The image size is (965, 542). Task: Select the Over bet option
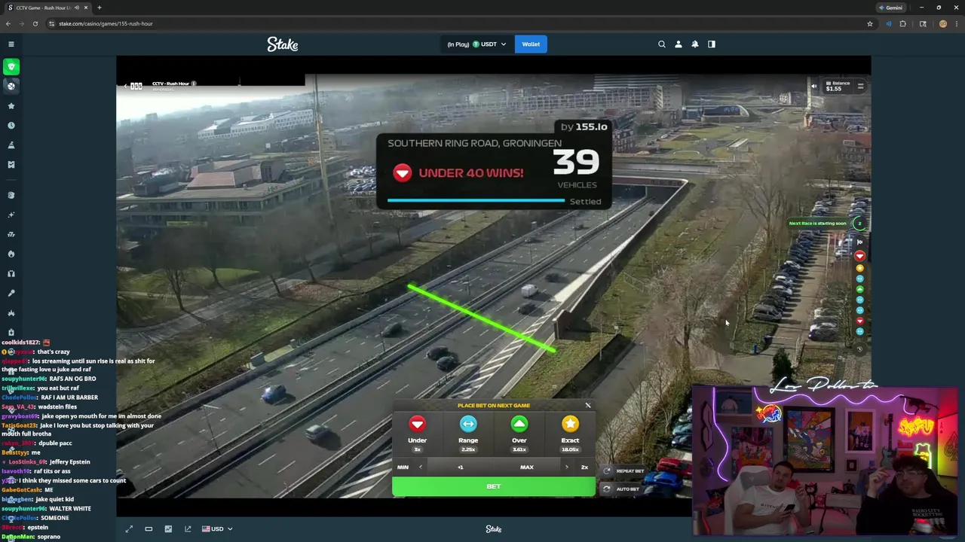point(519,434)
